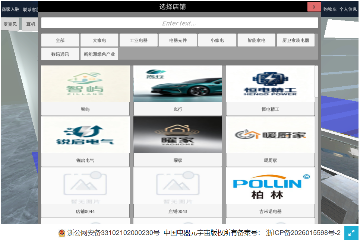Image resolution: width=360 pixels, height=241 pixels.
Task: Open the 岚行 car image thumbnail
Action: 178,84
